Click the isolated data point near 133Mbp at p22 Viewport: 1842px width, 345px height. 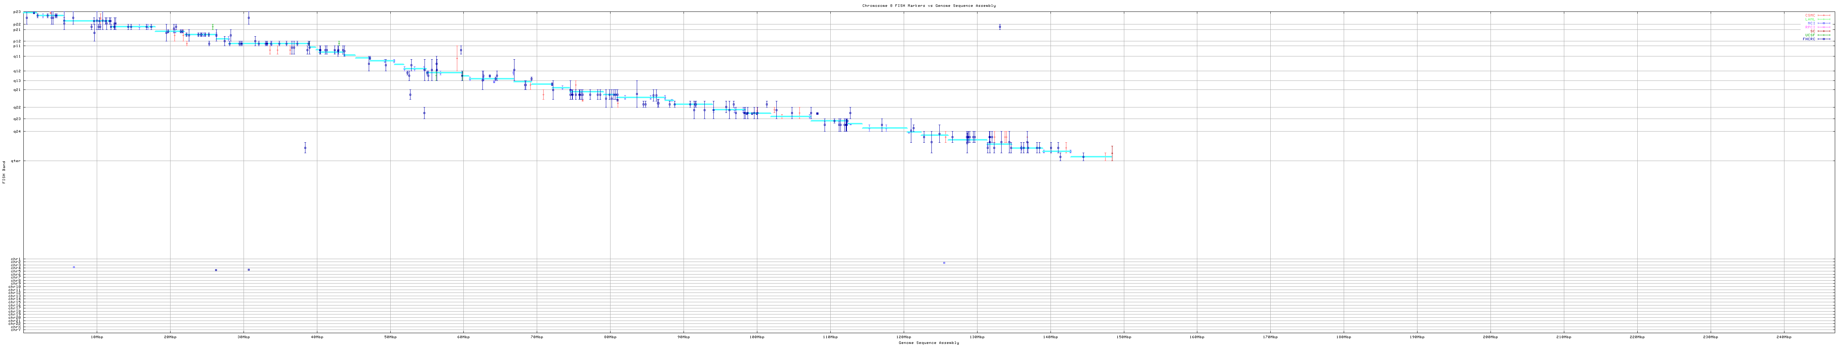point(1000,27)
